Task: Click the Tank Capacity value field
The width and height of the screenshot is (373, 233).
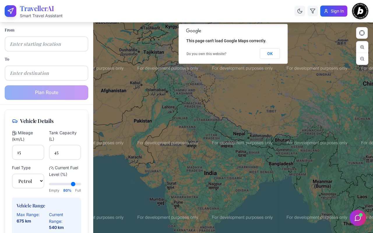Action: (65, 152)
